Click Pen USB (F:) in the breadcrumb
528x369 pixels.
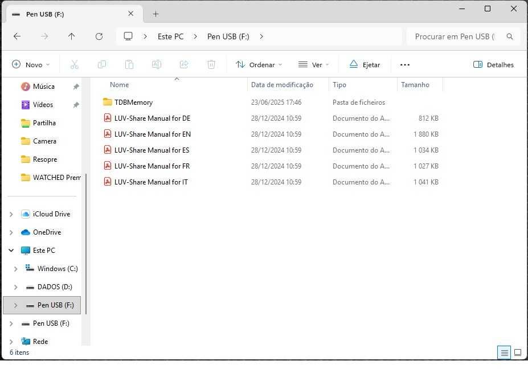[228, 36]
